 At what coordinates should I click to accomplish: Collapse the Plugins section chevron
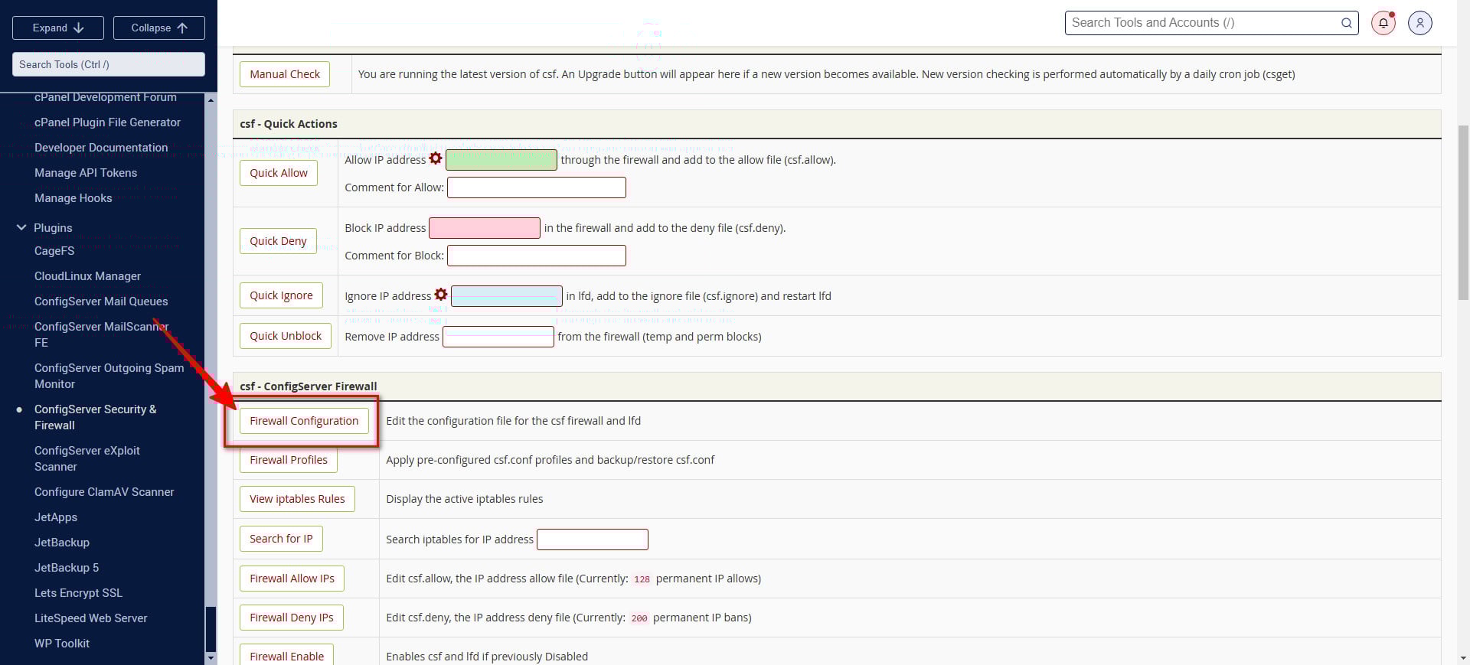(x=21, y=227)
